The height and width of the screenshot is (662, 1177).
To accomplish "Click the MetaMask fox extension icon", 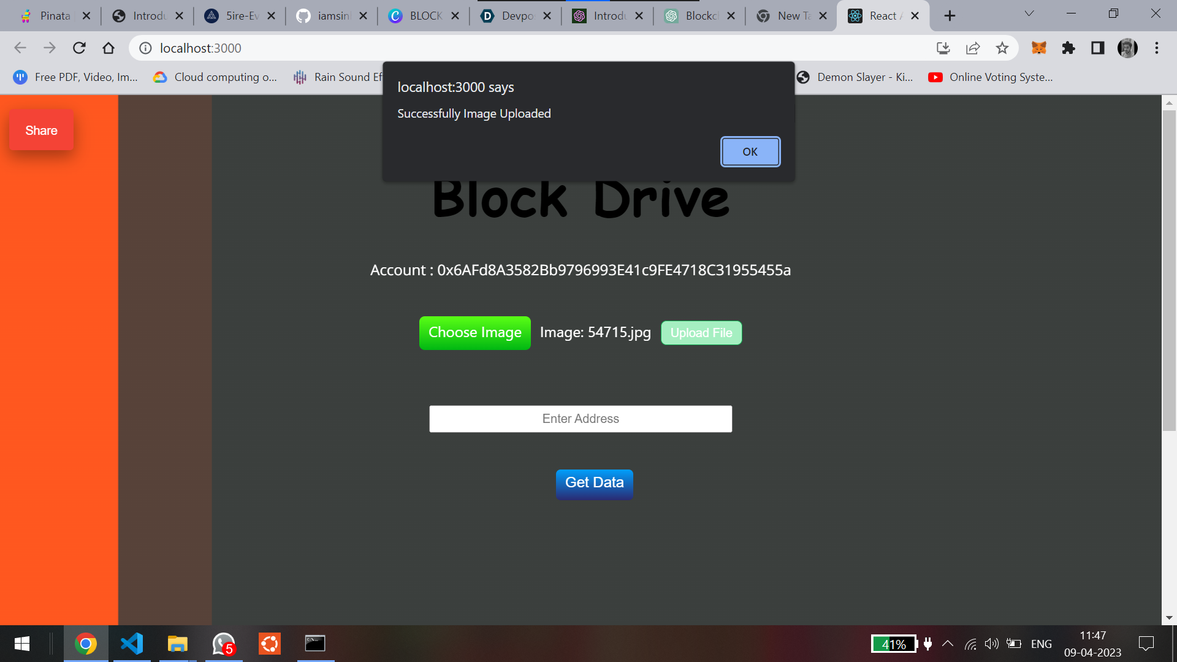I will click(x=1038, y=48).
